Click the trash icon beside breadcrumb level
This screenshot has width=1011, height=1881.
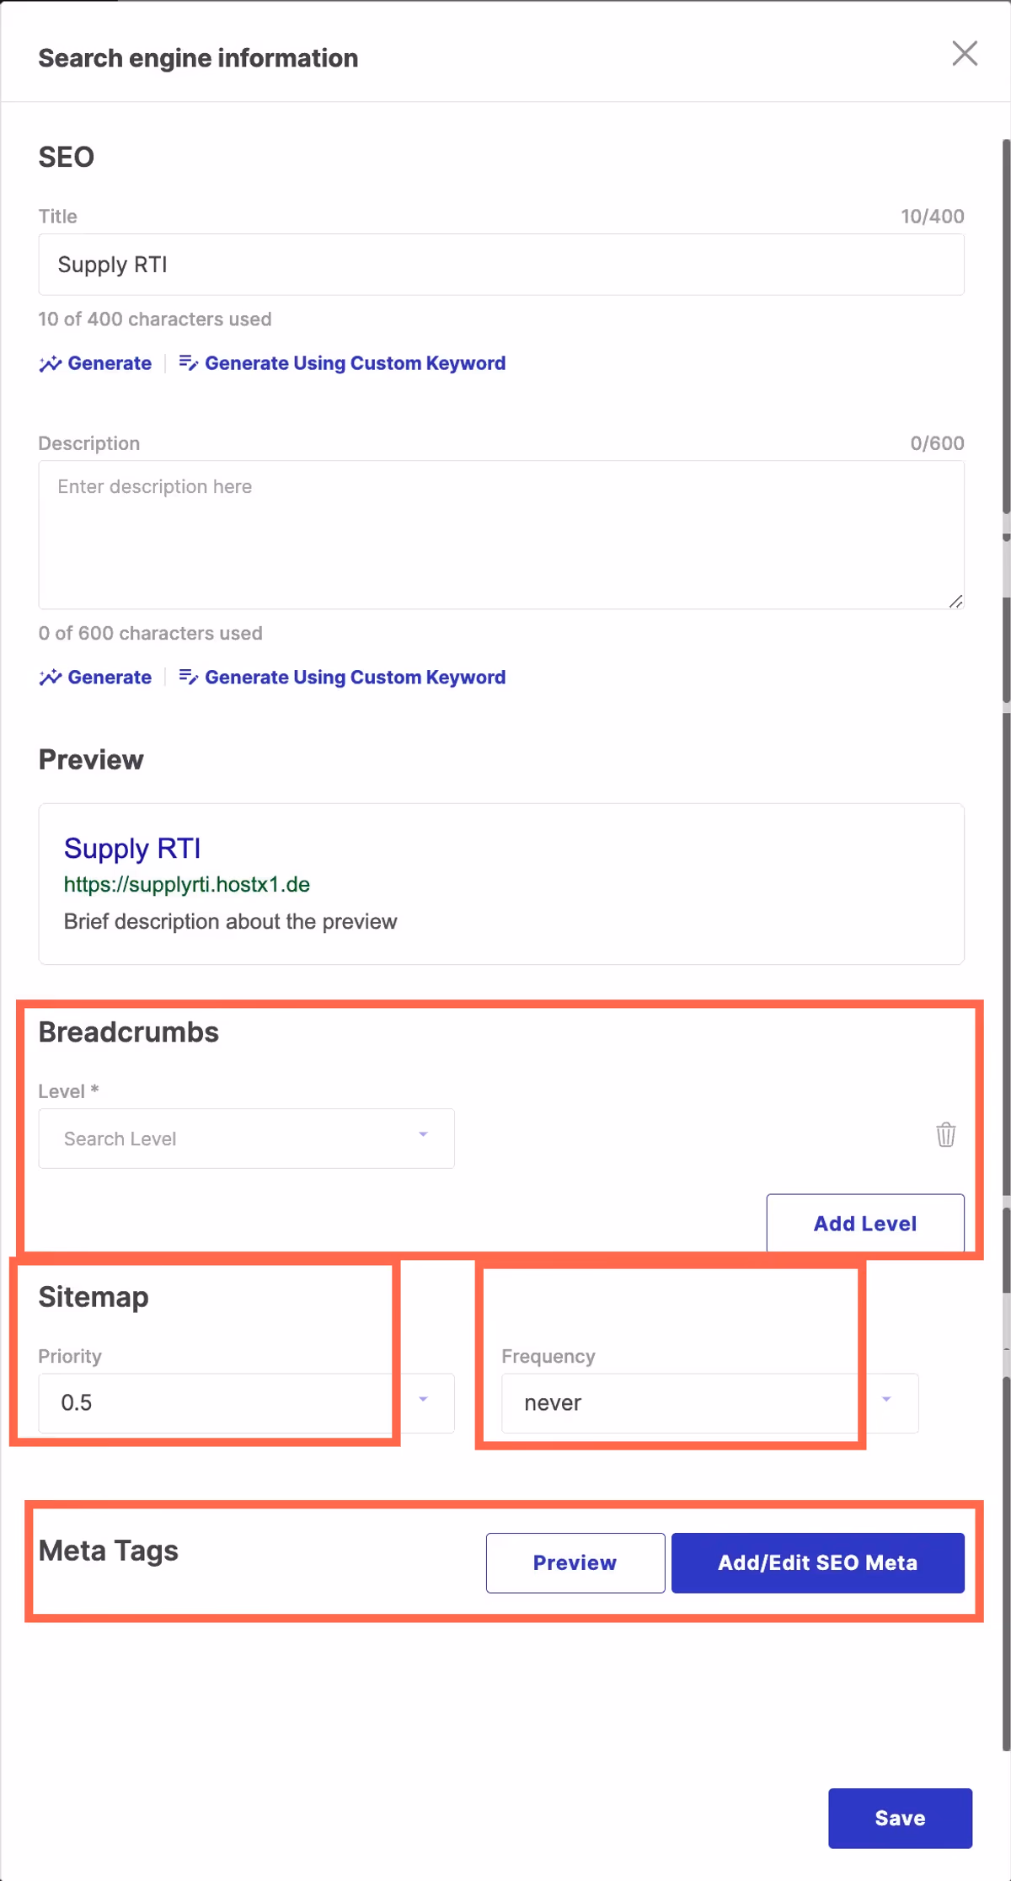point(946,1134)
